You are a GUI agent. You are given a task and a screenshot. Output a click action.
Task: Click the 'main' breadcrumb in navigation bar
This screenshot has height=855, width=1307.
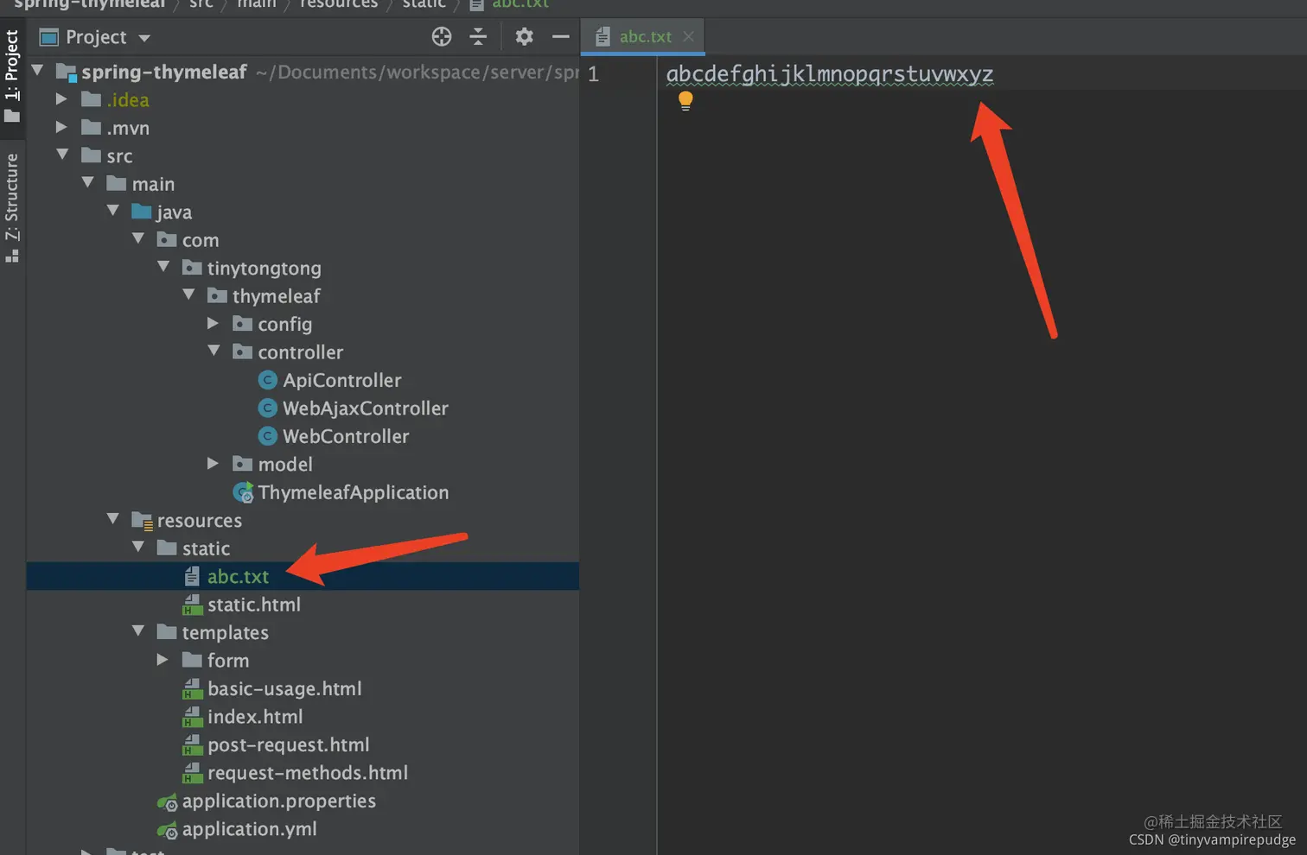coord(257,4)
